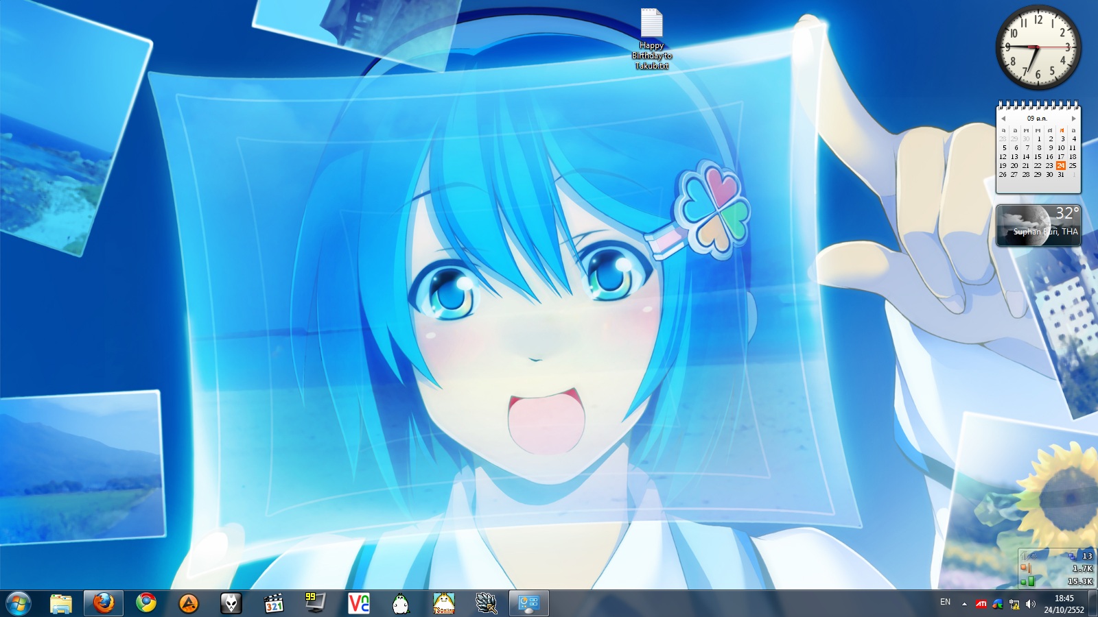
Task: Launch AIMP orange triangle player
Action: pyautogui.click(x=189, y=603)
